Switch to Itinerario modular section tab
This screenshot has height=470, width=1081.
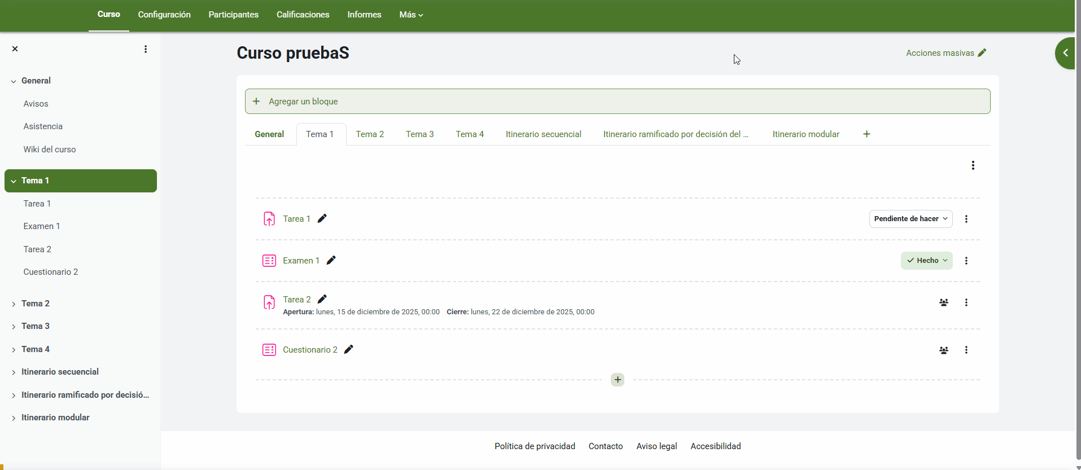[806, 134]
